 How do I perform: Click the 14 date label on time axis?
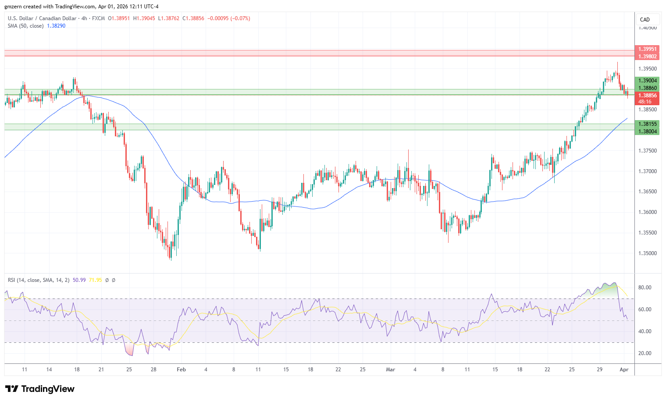click(49, 370)
